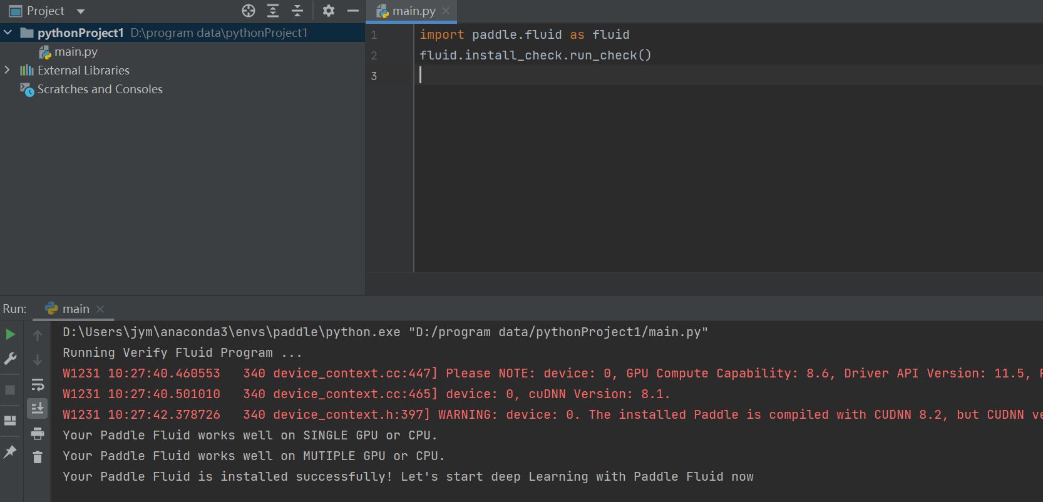Click the Stop process square icon
Screen dimensions: 1043x502
pyautogui.click(x=10, y=389)
